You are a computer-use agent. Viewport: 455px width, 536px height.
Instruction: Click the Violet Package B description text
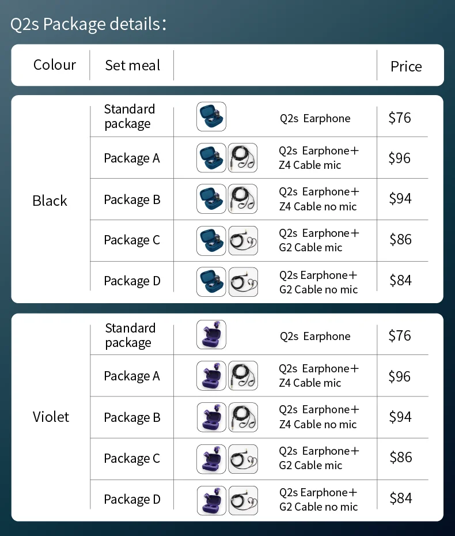point(318,417)
